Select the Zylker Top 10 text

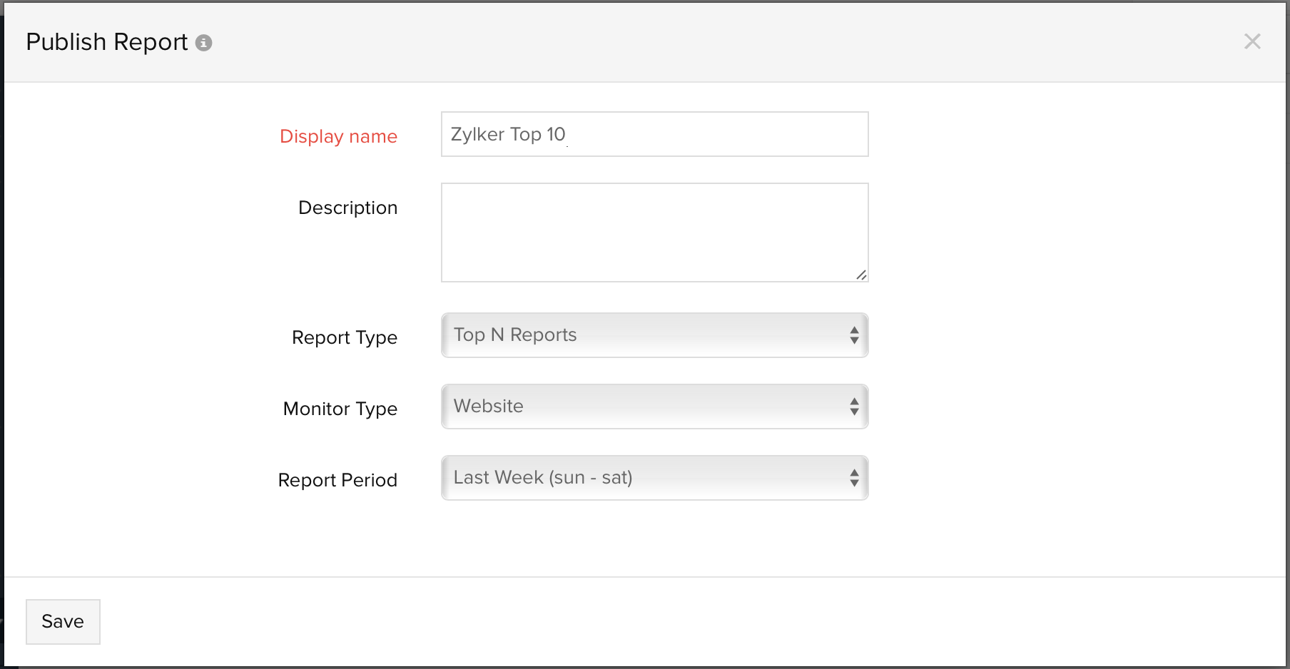click(508, 134)
